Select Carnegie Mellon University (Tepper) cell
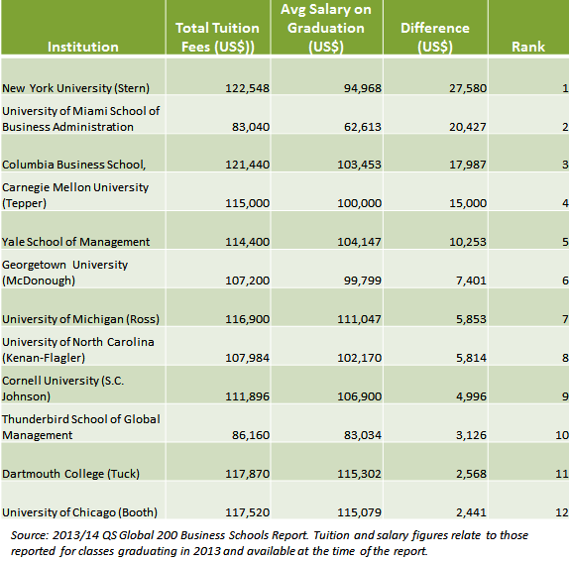Viewport: 569px width, 562px height. point(83,191)
